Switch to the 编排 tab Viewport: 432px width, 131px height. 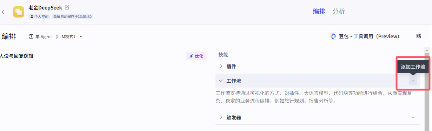[319, 12]
